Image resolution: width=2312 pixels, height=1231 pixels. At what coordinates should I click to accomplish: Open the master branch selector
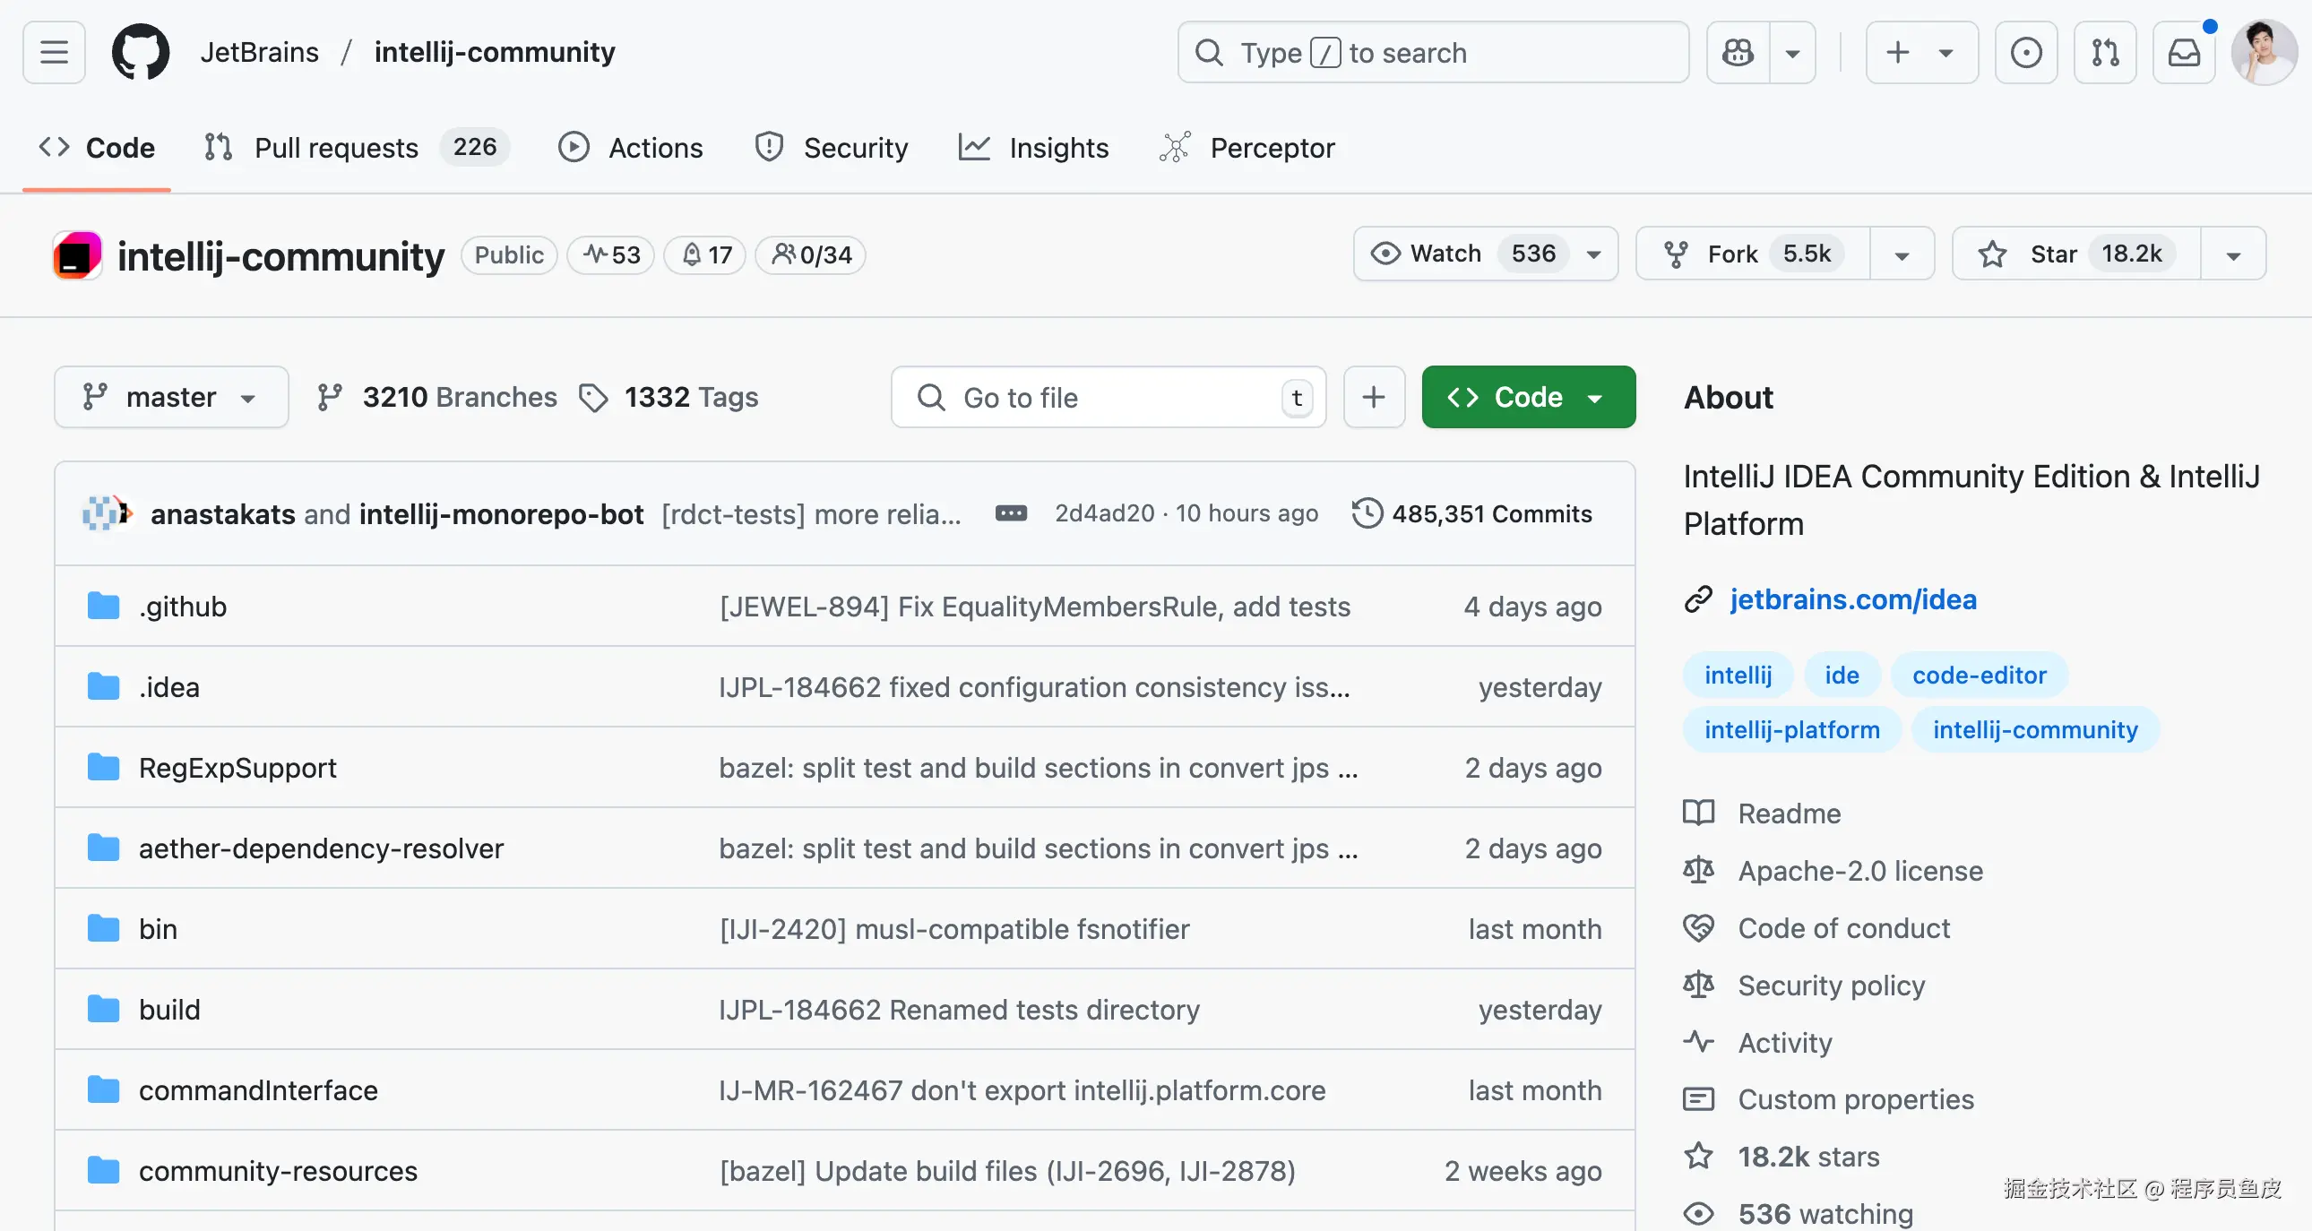(x=170, y=397)
